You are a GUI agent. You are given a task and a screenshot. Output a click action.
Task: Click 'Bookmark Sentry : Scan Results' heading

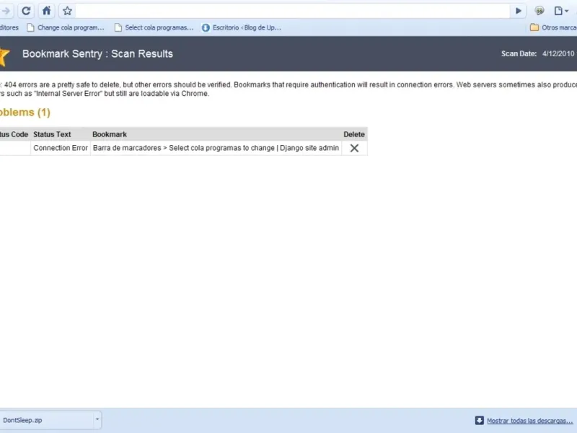[x=97, y=53]
